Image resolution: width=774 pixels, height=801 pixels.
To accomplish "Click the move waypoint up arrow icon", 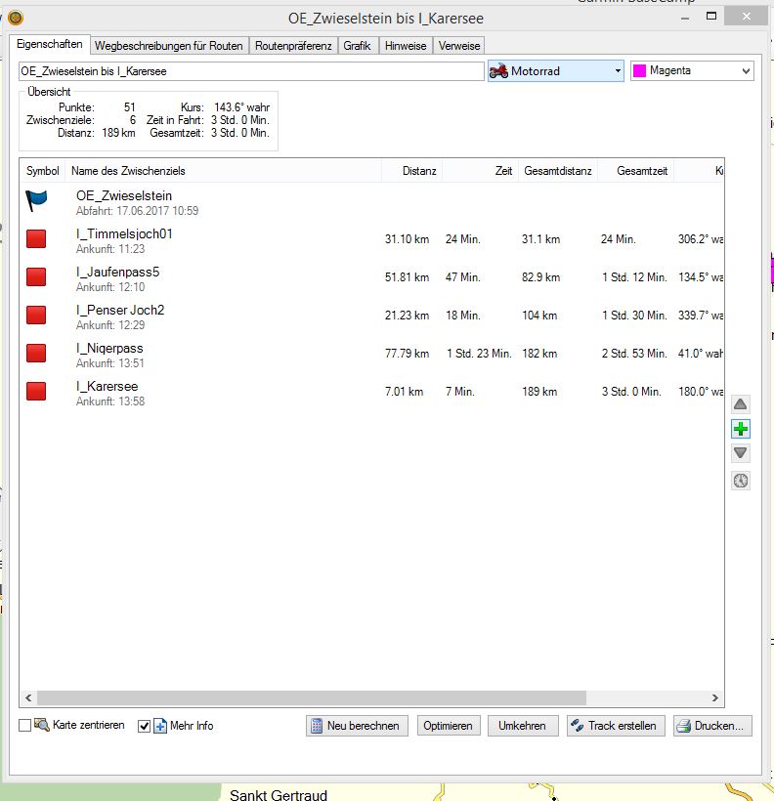I will point(741,404).
